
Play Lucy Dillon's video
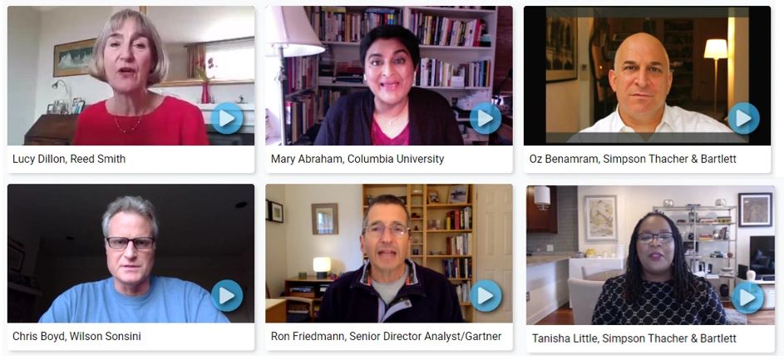pos(226,119)
